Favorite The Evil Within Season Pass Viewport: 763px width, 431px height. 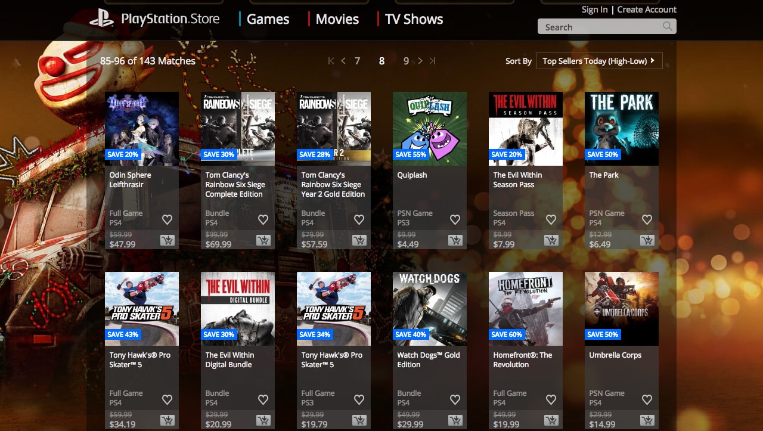click(551, 219)
